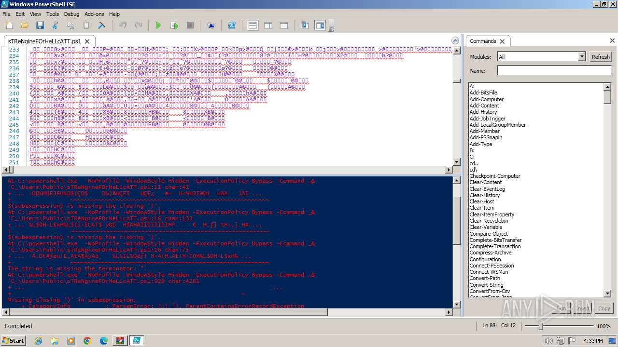This screenshot has height=347, width=618.
Task: Click the Refresh button
Action: [601, 56]
